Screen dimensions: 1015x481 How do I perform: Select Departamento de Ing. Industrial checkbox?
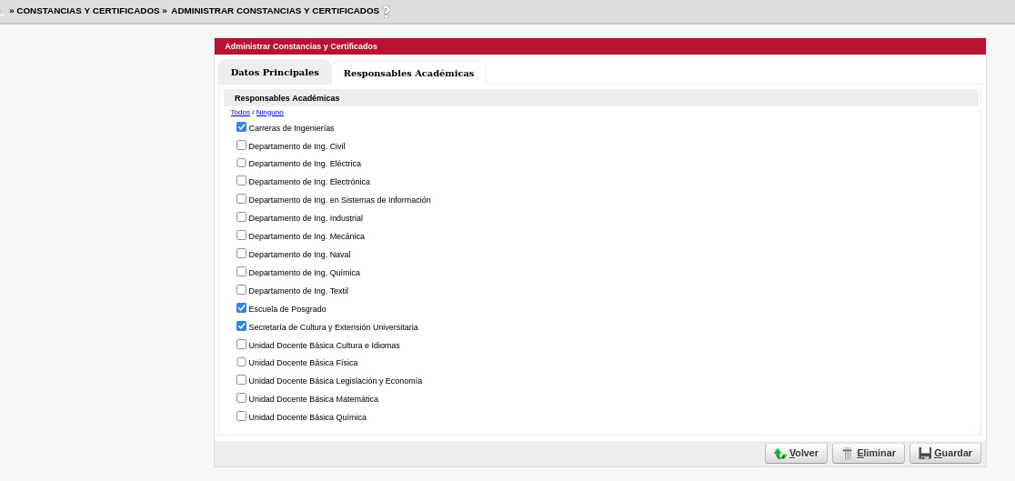click(241, 217)
